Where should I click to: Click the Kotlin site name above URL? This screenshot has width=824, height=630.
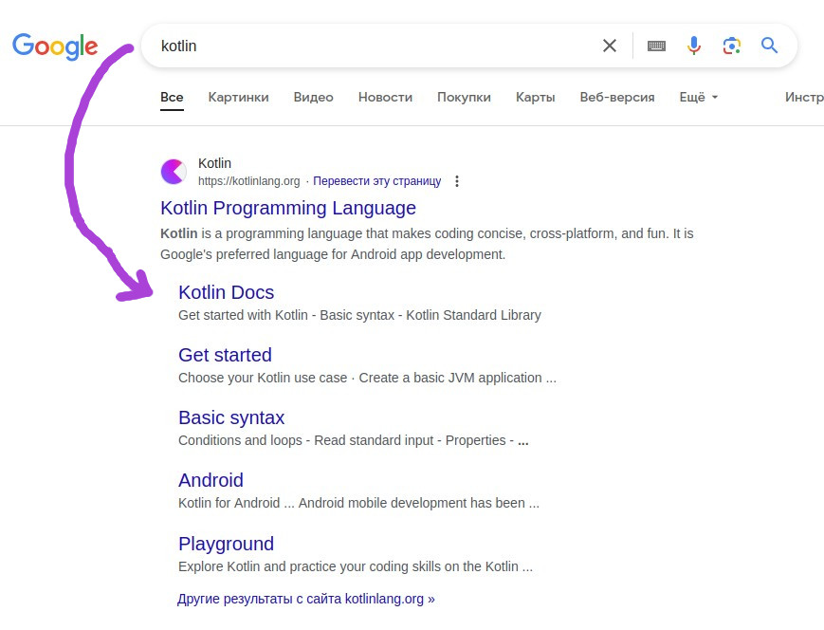[x=214, y=163]
